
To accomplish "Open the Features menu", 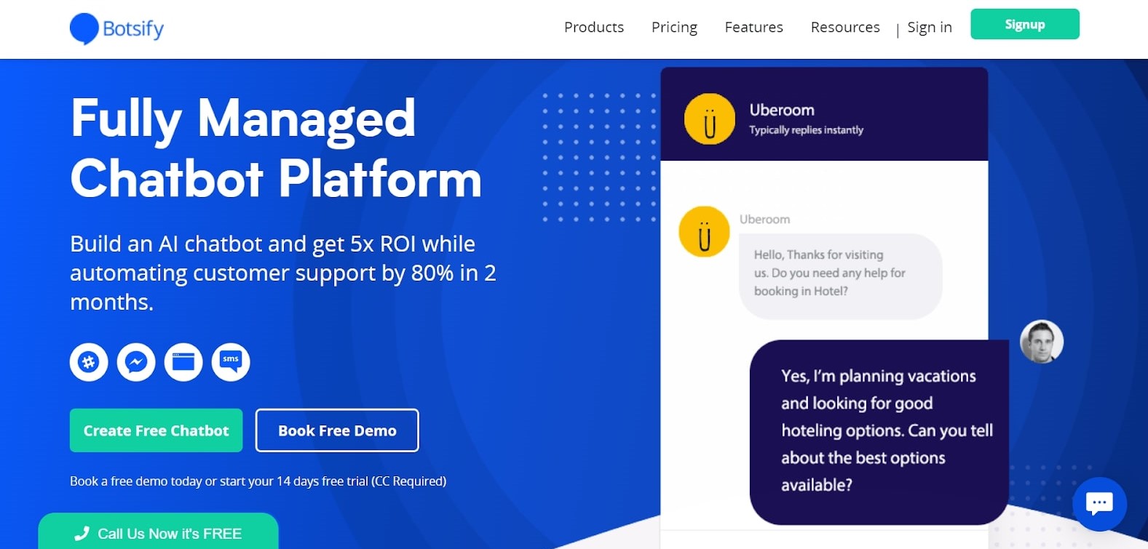I will (753, 28).
